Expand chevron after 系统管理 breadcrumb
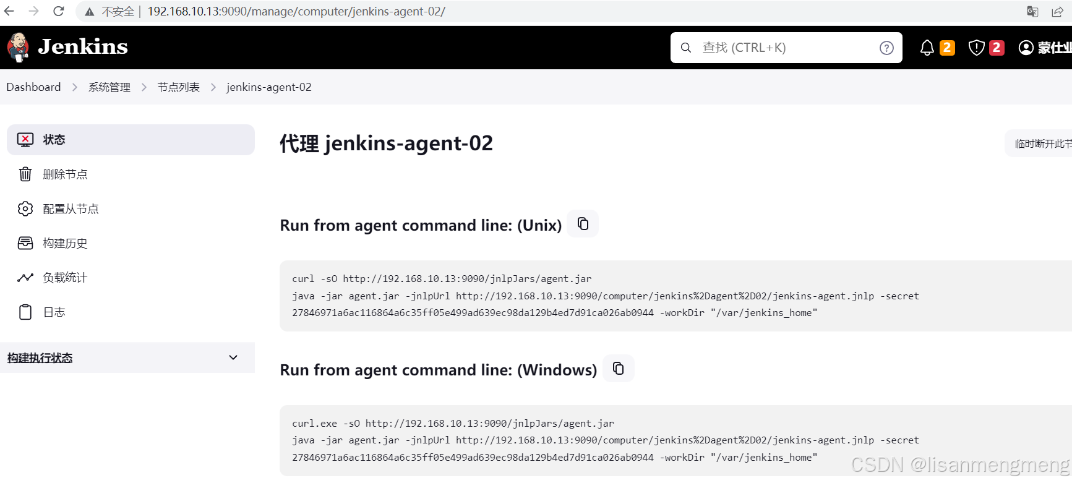1072x483 pixels. 144,87
